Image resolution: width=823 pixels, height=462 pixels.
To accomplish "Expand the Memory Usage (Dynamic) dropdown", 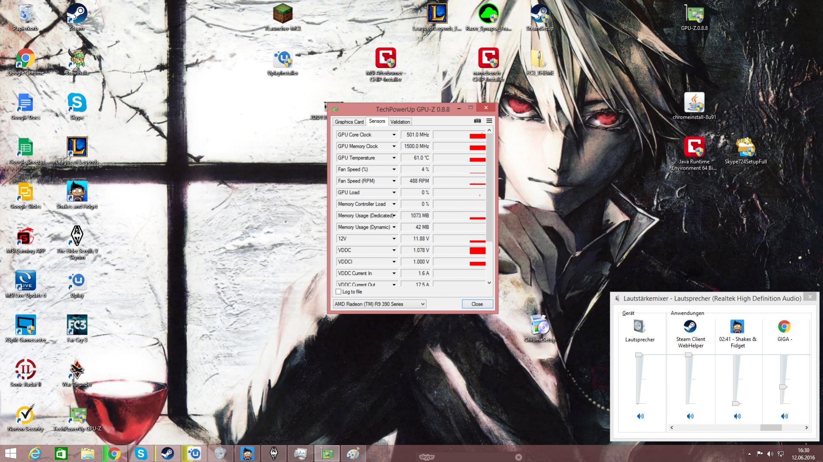I will 394,227.
